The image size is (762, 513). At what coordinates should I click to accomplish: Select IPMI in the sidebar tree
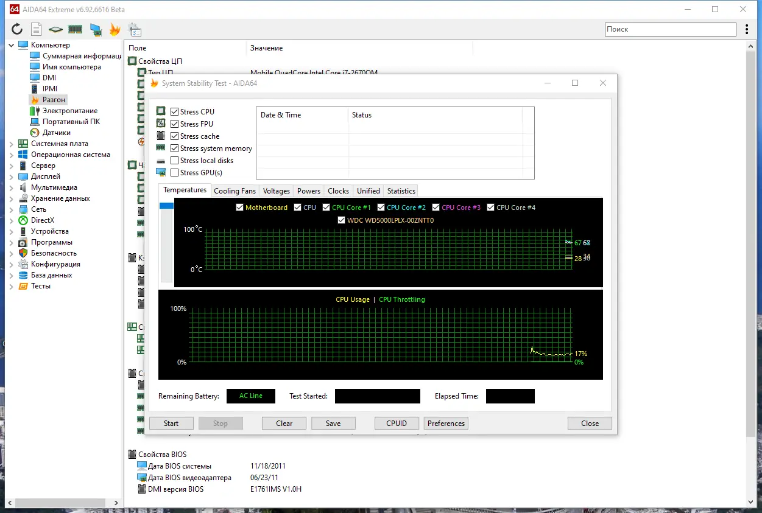point(50,89)
